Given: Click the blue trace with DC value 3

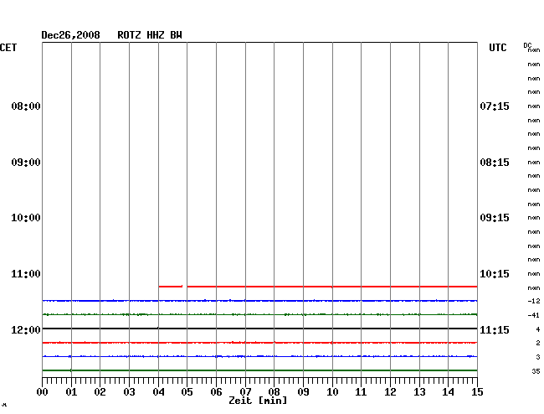Looking at the screenshot, I should 259,356.
